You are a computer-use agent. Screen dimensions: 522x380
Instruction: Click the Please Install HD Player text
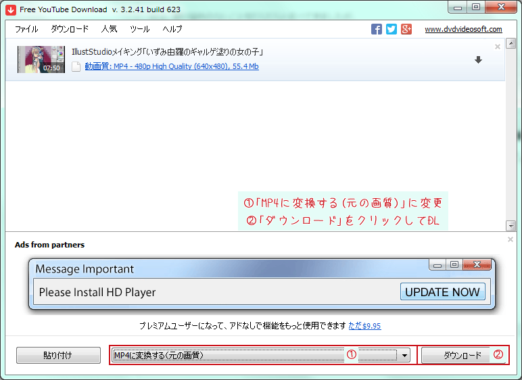pyautogui.click(x=97, y=292)
